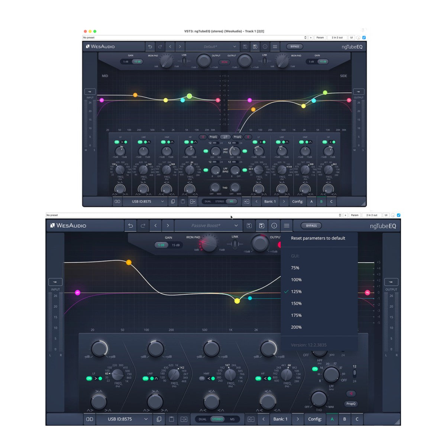
Task: Click redo arrow in upper ngTubeEQ window
Action: click(160, 46)
